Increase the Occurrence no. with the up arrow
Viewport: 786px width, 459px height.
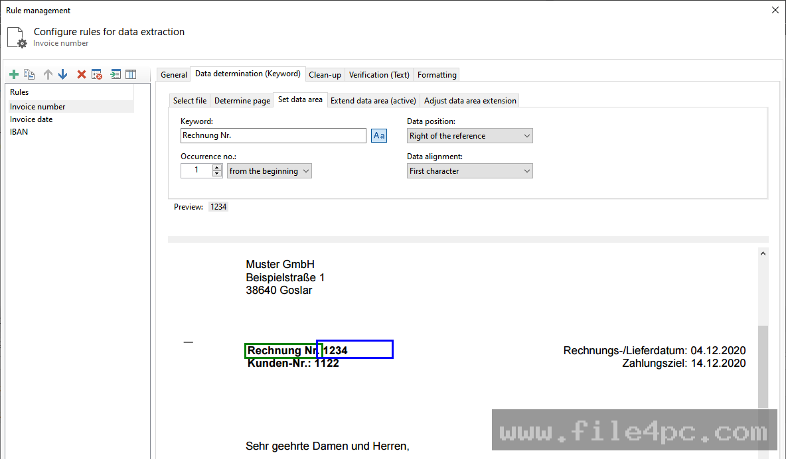click(x=216, y=167)
